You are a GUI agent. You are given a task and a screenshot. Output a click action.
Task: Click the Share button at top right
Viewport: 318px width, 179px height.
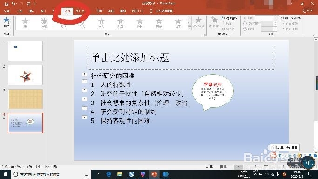click(x=307, y=11)
